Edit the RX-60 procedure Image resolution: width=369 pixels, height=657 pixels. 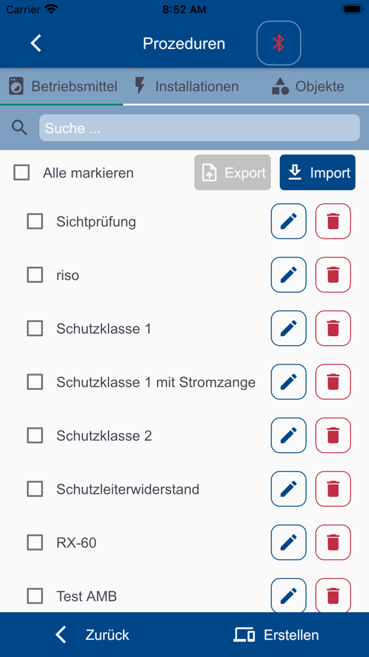pyautogui.click(x=289, y=543)
